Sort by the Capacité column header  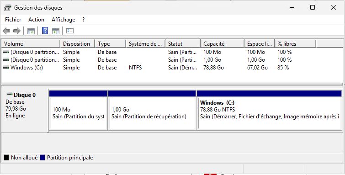[x=223, y=44]
